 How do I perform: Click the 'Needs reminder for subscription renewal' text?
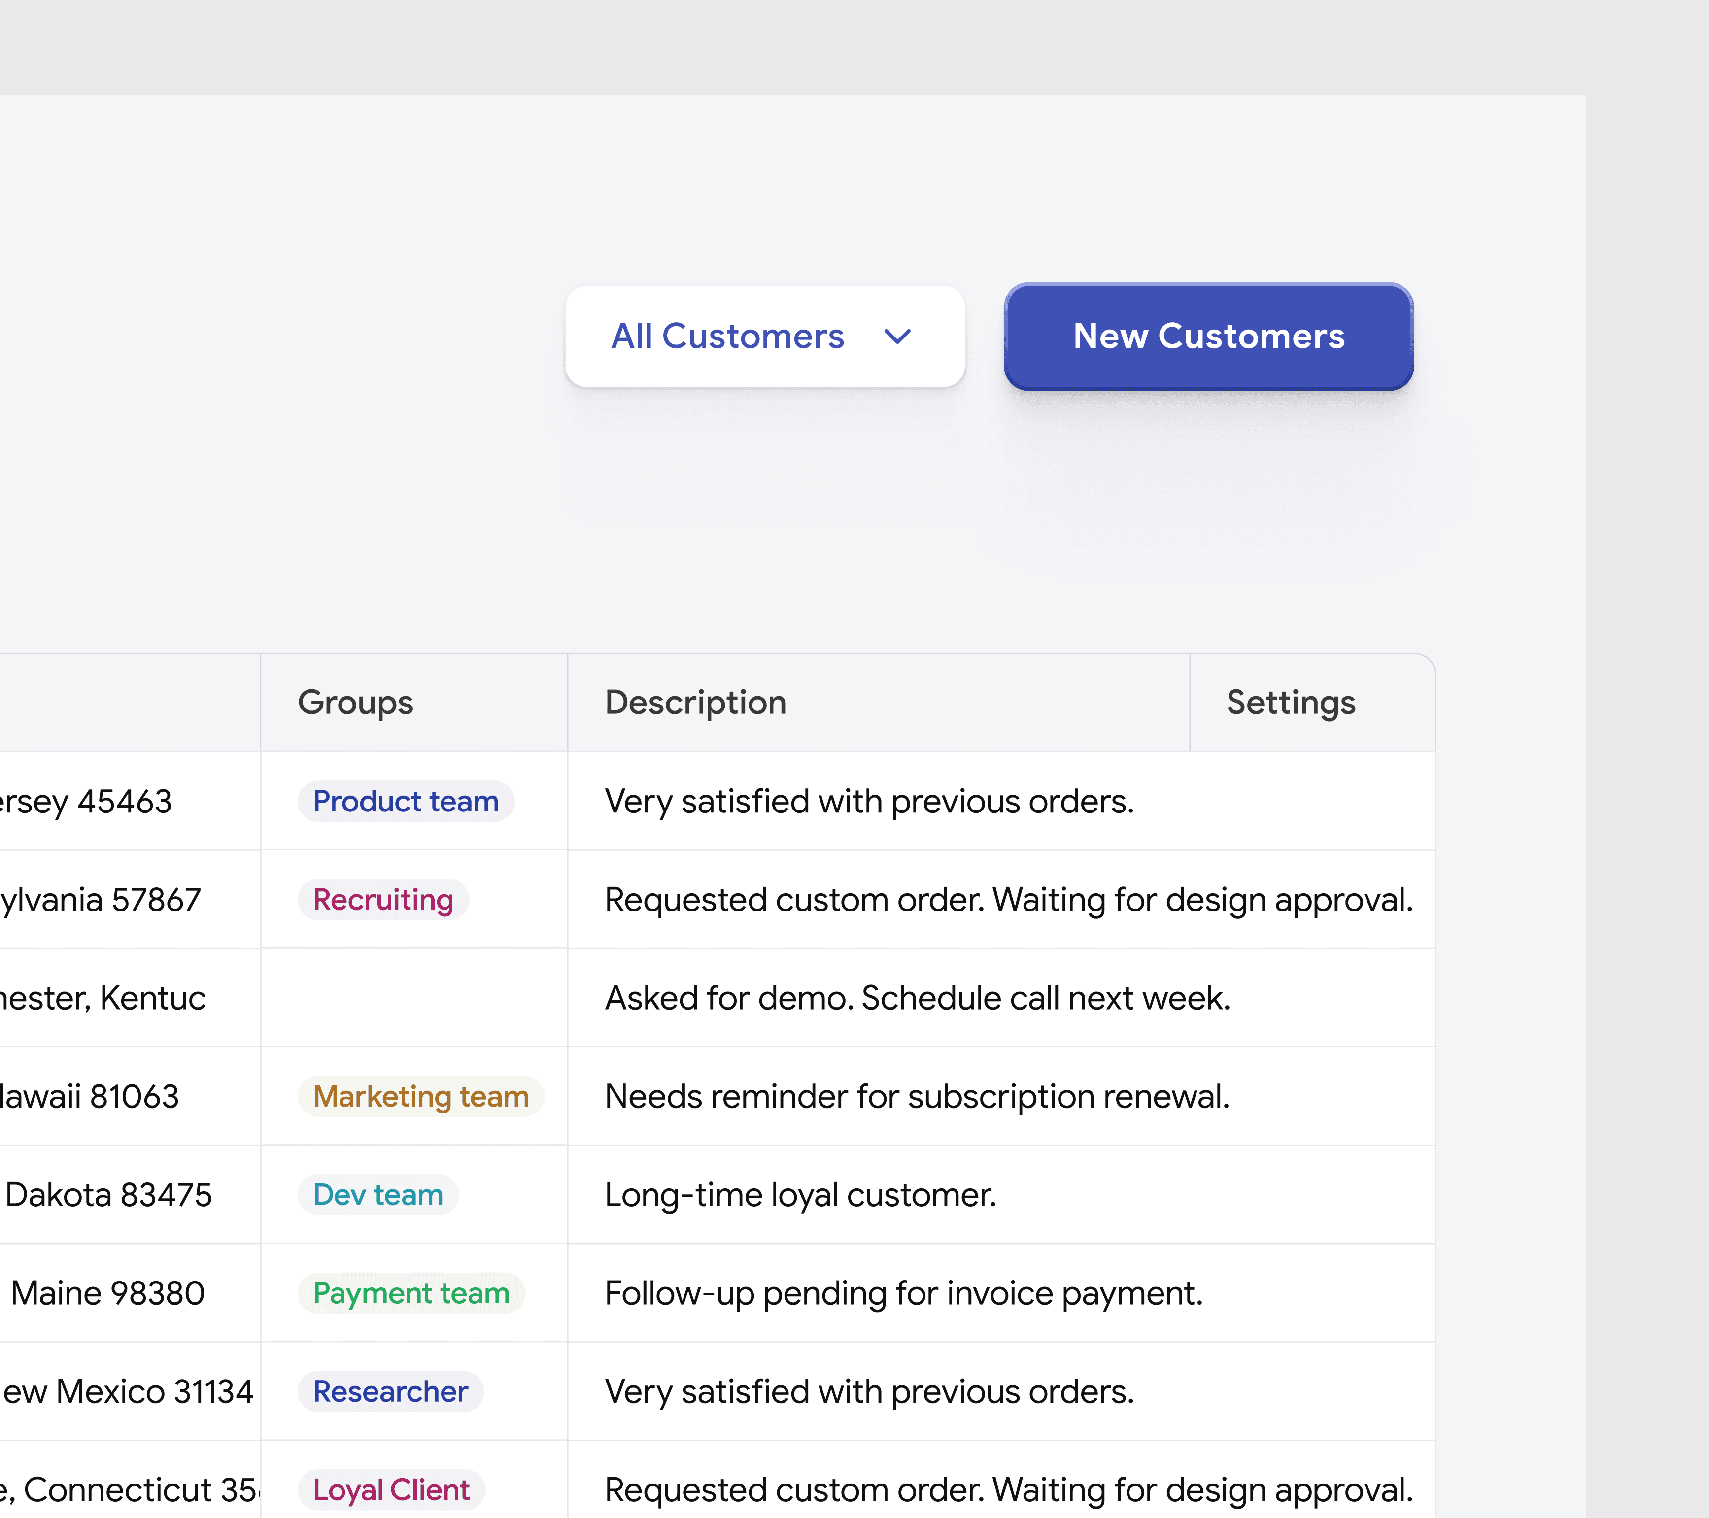pos(917,1097)
